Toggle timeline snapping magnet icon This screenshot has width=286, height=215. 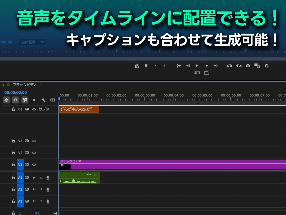tap(16, 100)
